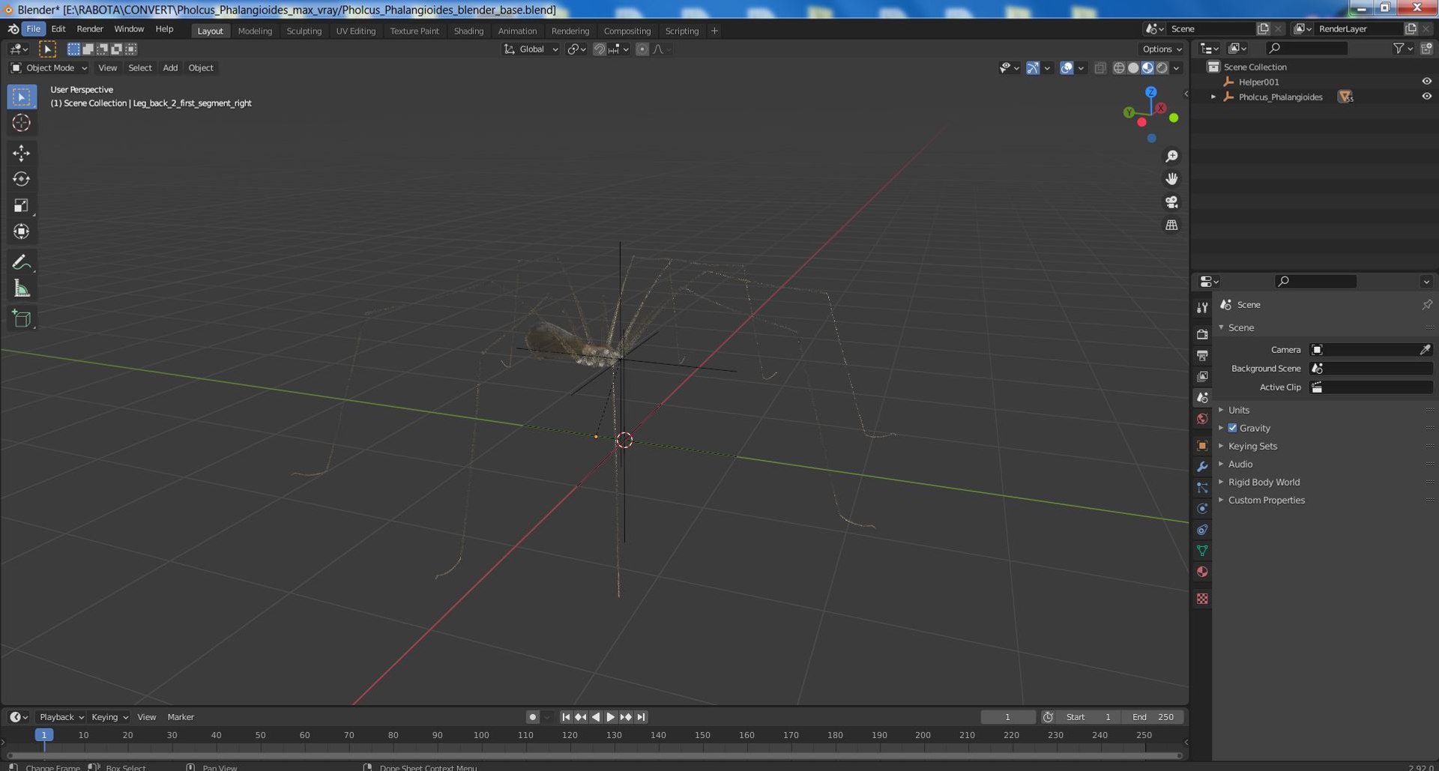Toggle X-ray mode
The image size is (1439, 771).
pos(1099,68)
